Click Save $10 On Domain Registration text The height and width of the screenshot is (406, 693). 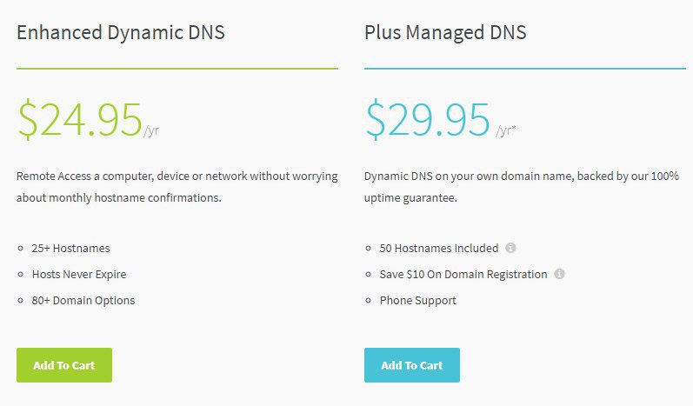(463, 274)
